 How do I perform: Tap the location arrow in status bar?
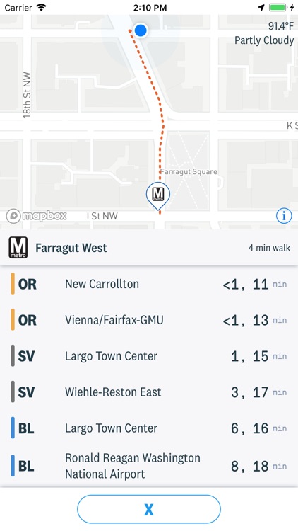pos(261,8)
